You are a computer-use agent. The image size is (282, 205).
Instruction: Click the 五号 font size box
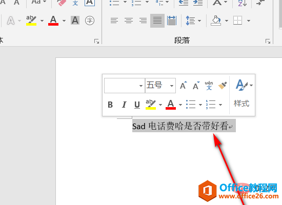[x=160, y=86]
